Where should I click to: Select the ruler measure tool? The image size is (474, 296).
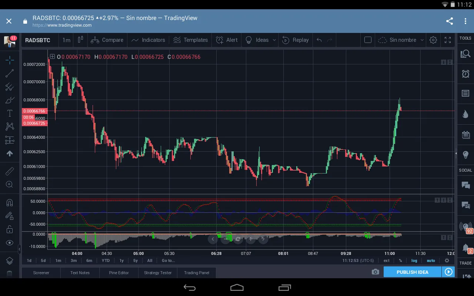coord(10,171)
